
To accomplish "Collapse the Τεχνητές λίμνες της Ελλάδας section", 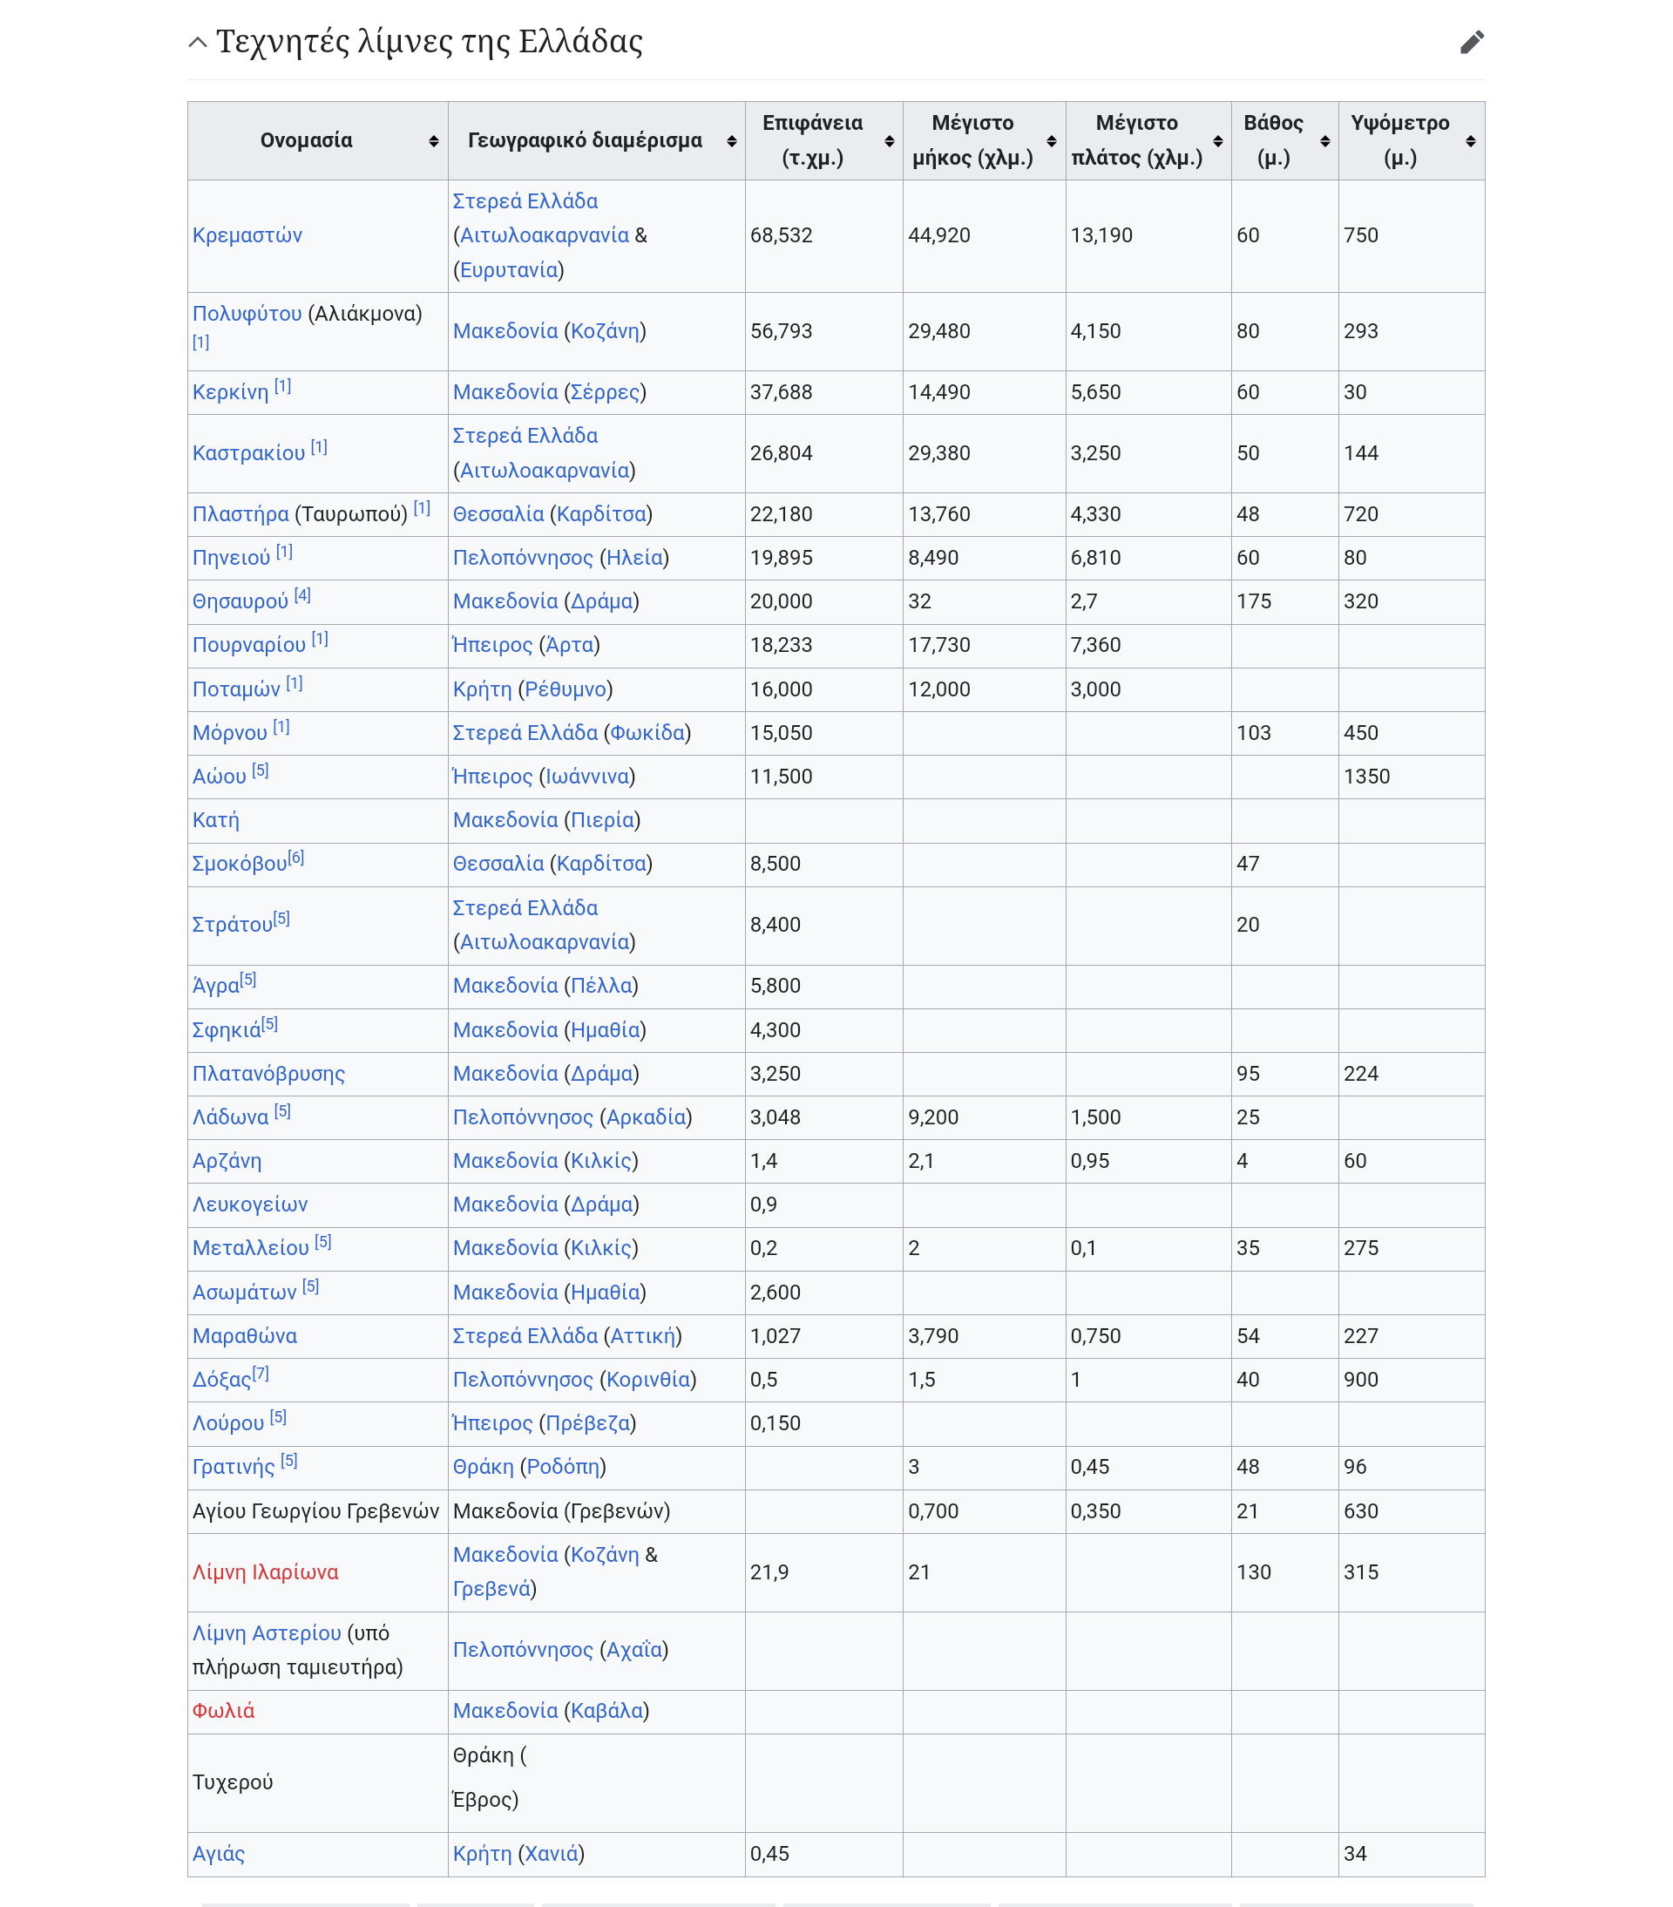I will (x=197, y=42).
